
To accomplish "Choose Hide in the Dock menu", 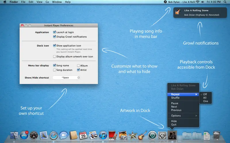I will 183,121.
